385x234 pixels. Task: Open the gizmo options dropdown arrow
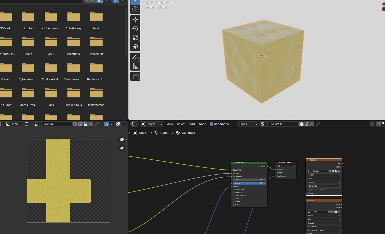[111, 124]
